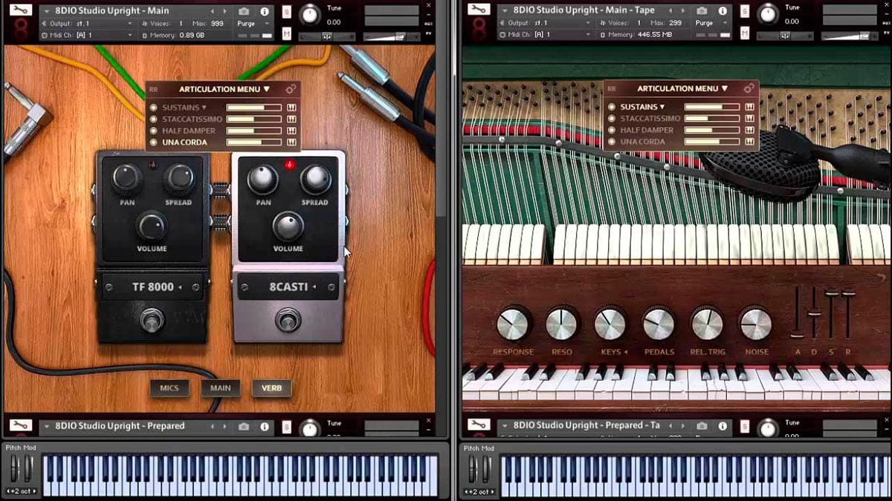Click the Sustains volume bar in left panel

point(253,108)
